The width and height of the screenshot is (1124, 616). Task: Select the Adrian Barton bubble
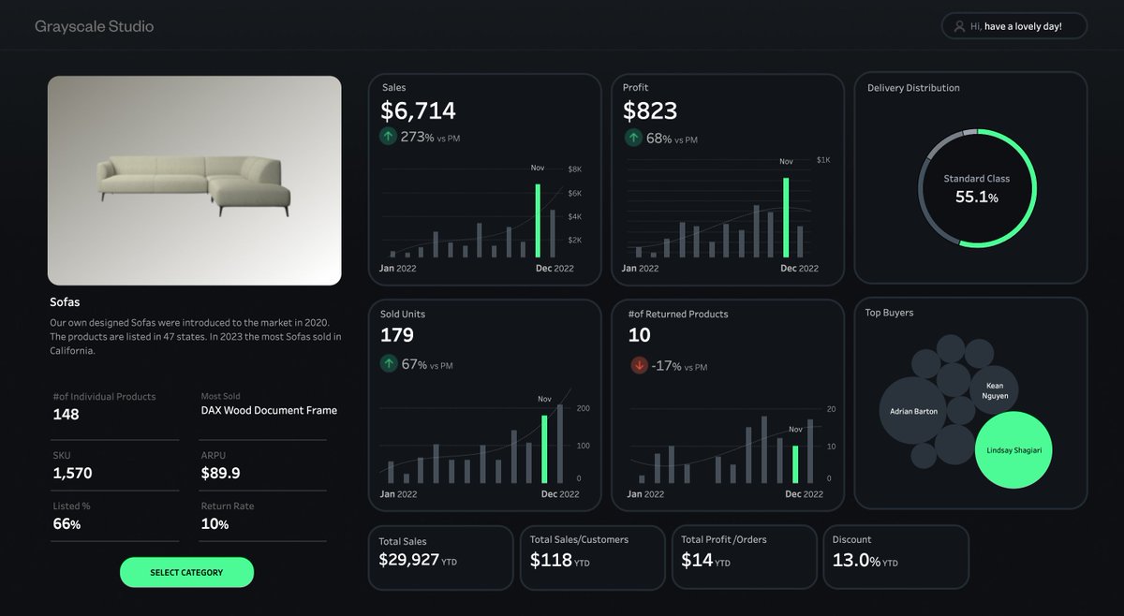[913, 411]
